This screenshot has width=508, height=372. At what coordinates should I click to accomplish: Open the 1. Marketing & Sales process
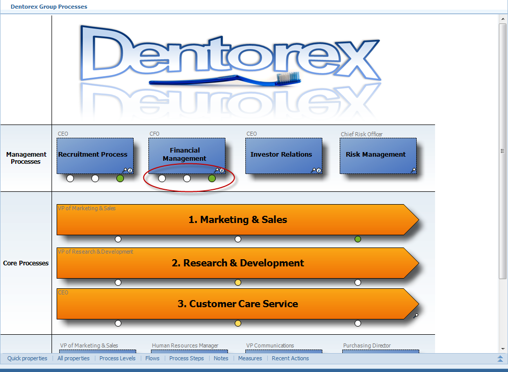click(x=238, y=220)
